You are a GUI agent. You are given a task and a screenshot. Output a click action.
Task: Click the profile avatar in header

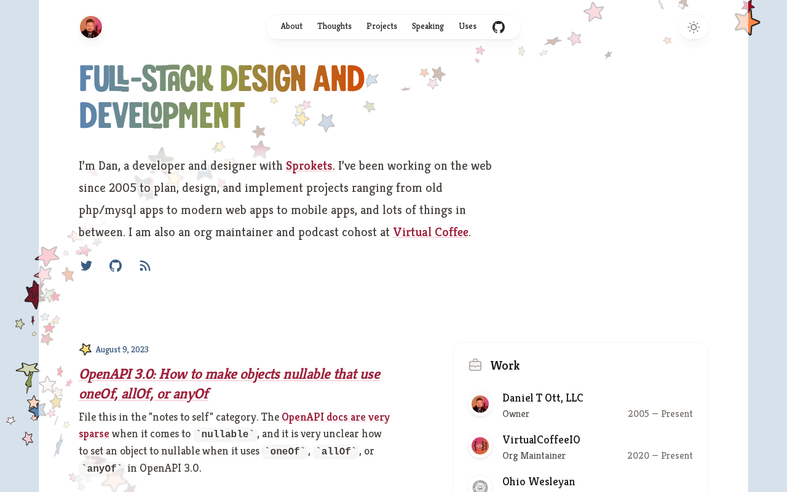(x=91, y=27)
